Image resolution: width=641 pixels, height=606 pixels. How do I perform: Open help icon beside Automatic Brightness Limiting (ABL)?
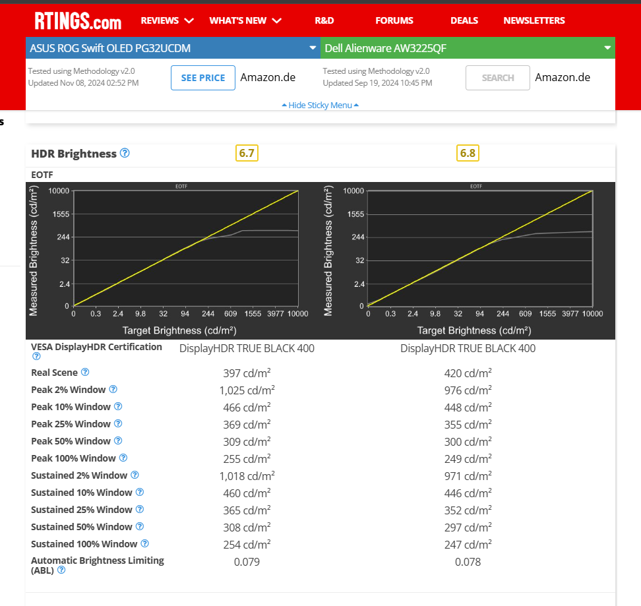click(61, 570)
